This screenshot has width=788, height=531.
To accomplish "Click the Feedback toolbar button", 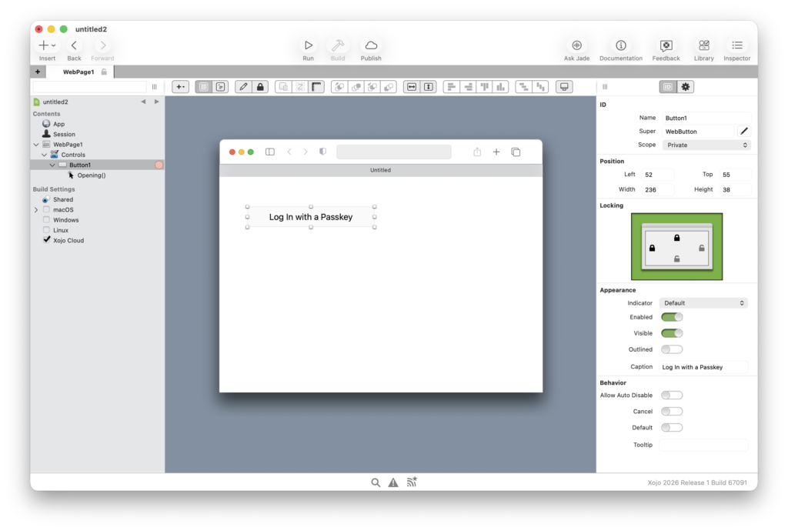I will point(666,46).
